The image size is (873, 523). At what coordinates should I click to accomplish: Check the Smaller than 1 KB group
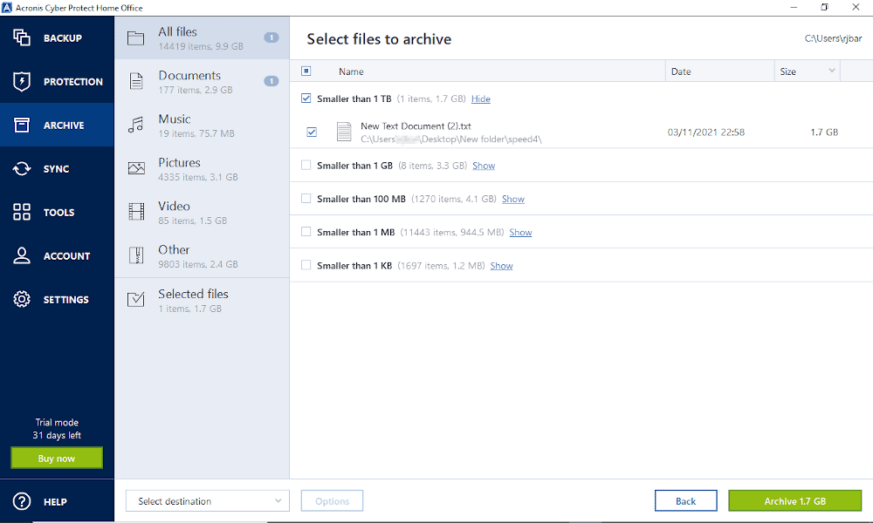click(x=306, y=265)
